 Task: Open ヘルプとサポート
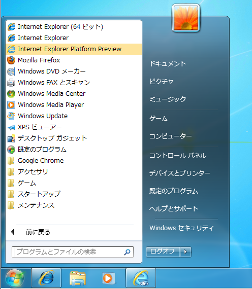[x=174, y=209]
